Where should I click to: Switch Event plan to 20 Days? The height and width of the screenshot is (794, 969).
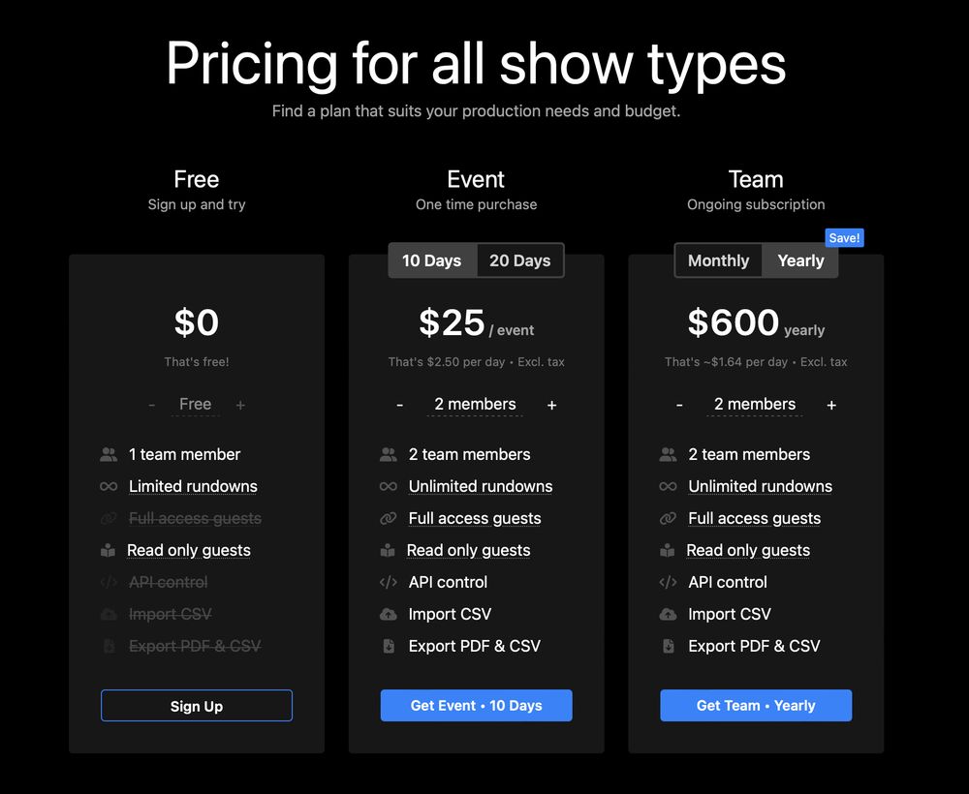click(x=519, y=260)
